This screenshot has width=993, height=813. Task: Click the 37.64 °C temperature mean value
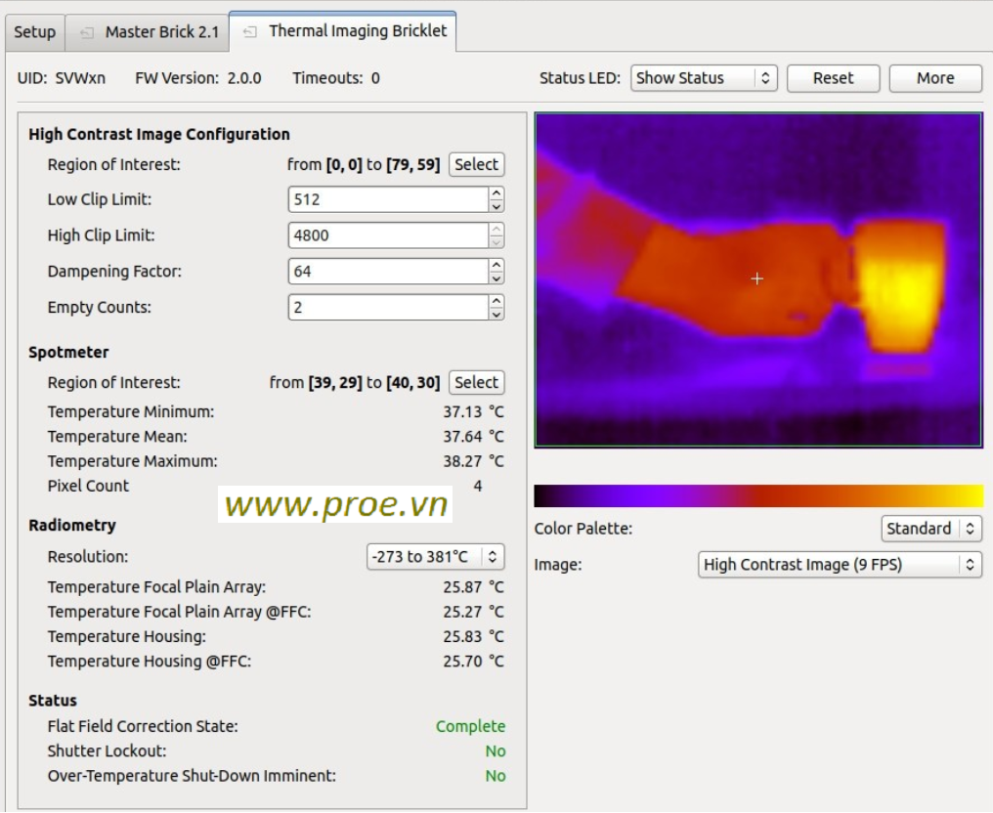point(473,436)
